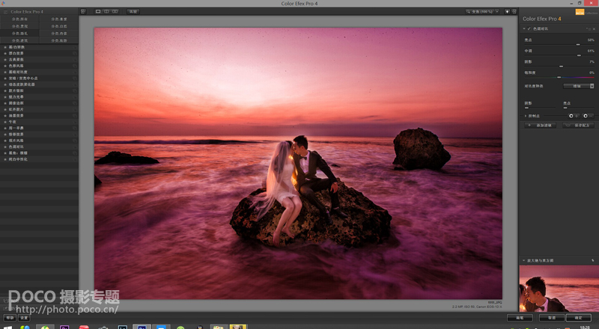Toggle favorite star for 古典柔焦
The image size is (599, 329).
pos(5,60)
